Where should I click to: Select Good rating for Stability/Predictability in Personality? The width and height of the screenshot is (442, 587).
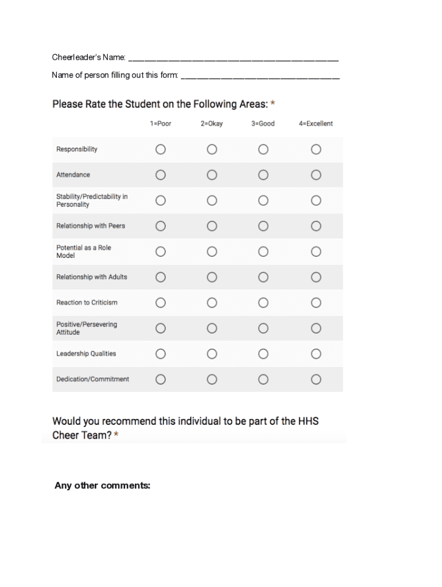click(x=263, y=200)
